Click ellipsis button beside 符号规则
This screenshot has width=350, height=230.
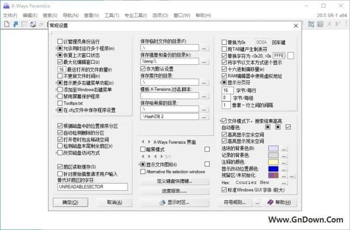pyautogui.click(x=257, y=203)
